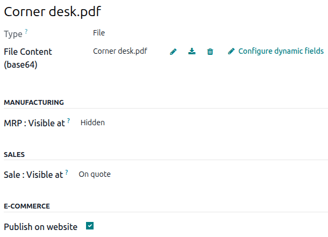Click the pencil icon to edit the file

(173, 52)
